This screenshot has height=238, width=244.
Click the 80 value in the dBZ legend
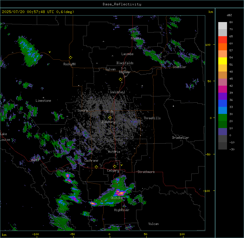pyautogui.click(x=231, y=22)
